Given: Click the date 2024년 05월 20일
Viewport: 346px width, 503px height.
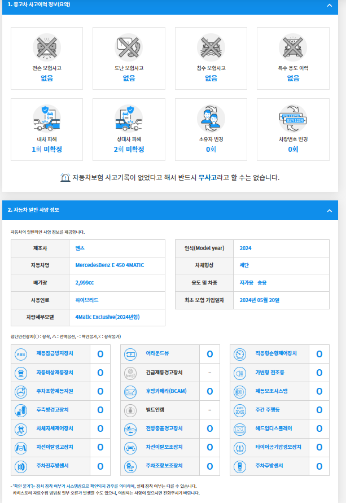Looking at the screenshot, I should click(260, 300).
